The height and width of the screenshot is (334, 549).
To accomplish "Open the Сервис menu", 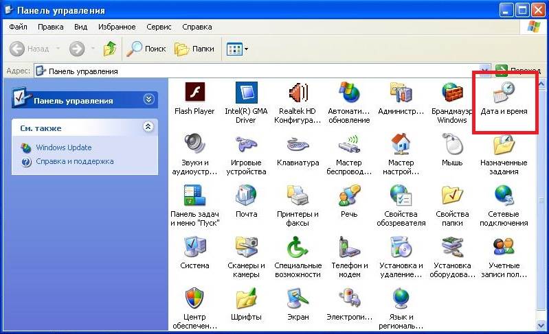I will [159, 27].
